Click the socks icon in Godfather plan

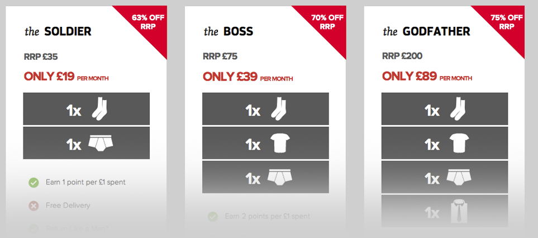pyautogui.click(x=457, y=110)
